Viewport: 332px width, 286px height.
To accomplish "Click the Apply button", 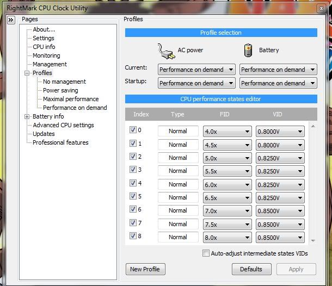I will click(x=296, y=269).
